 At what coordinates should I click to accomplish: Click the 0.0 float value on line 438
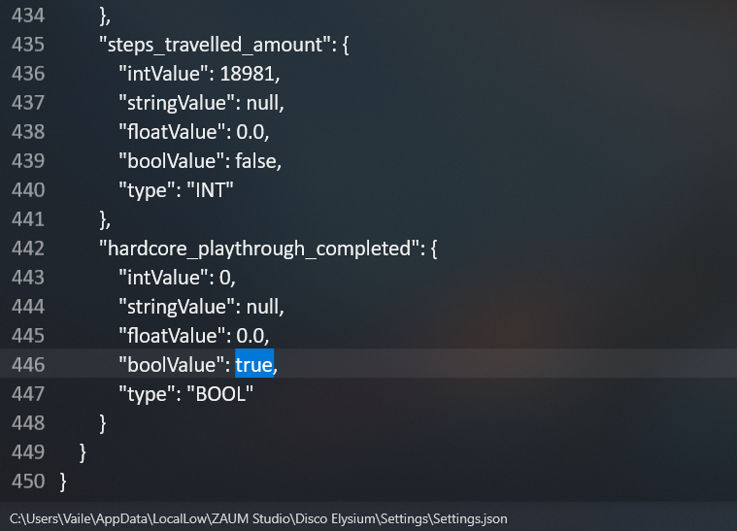click(251, 132)
